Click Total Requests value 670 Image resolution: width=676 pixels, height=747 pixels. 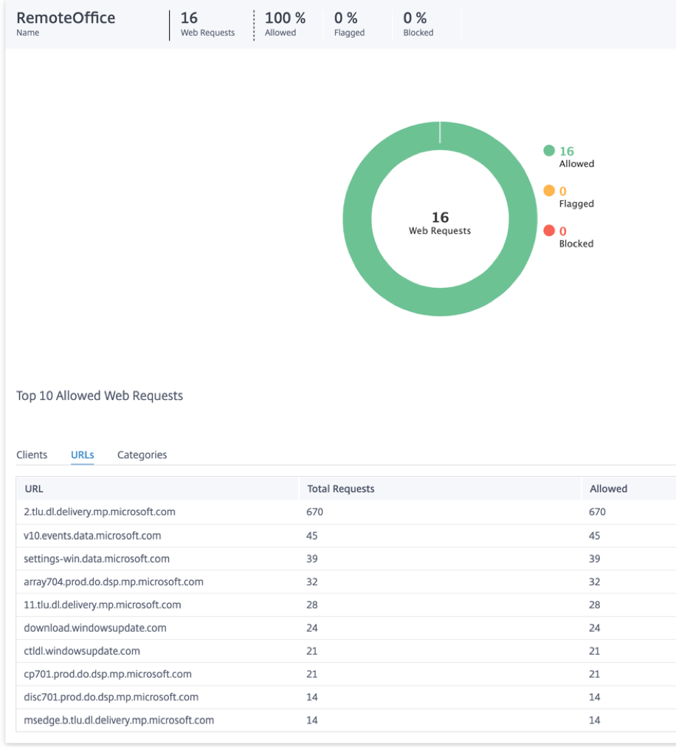click(314, 512)
